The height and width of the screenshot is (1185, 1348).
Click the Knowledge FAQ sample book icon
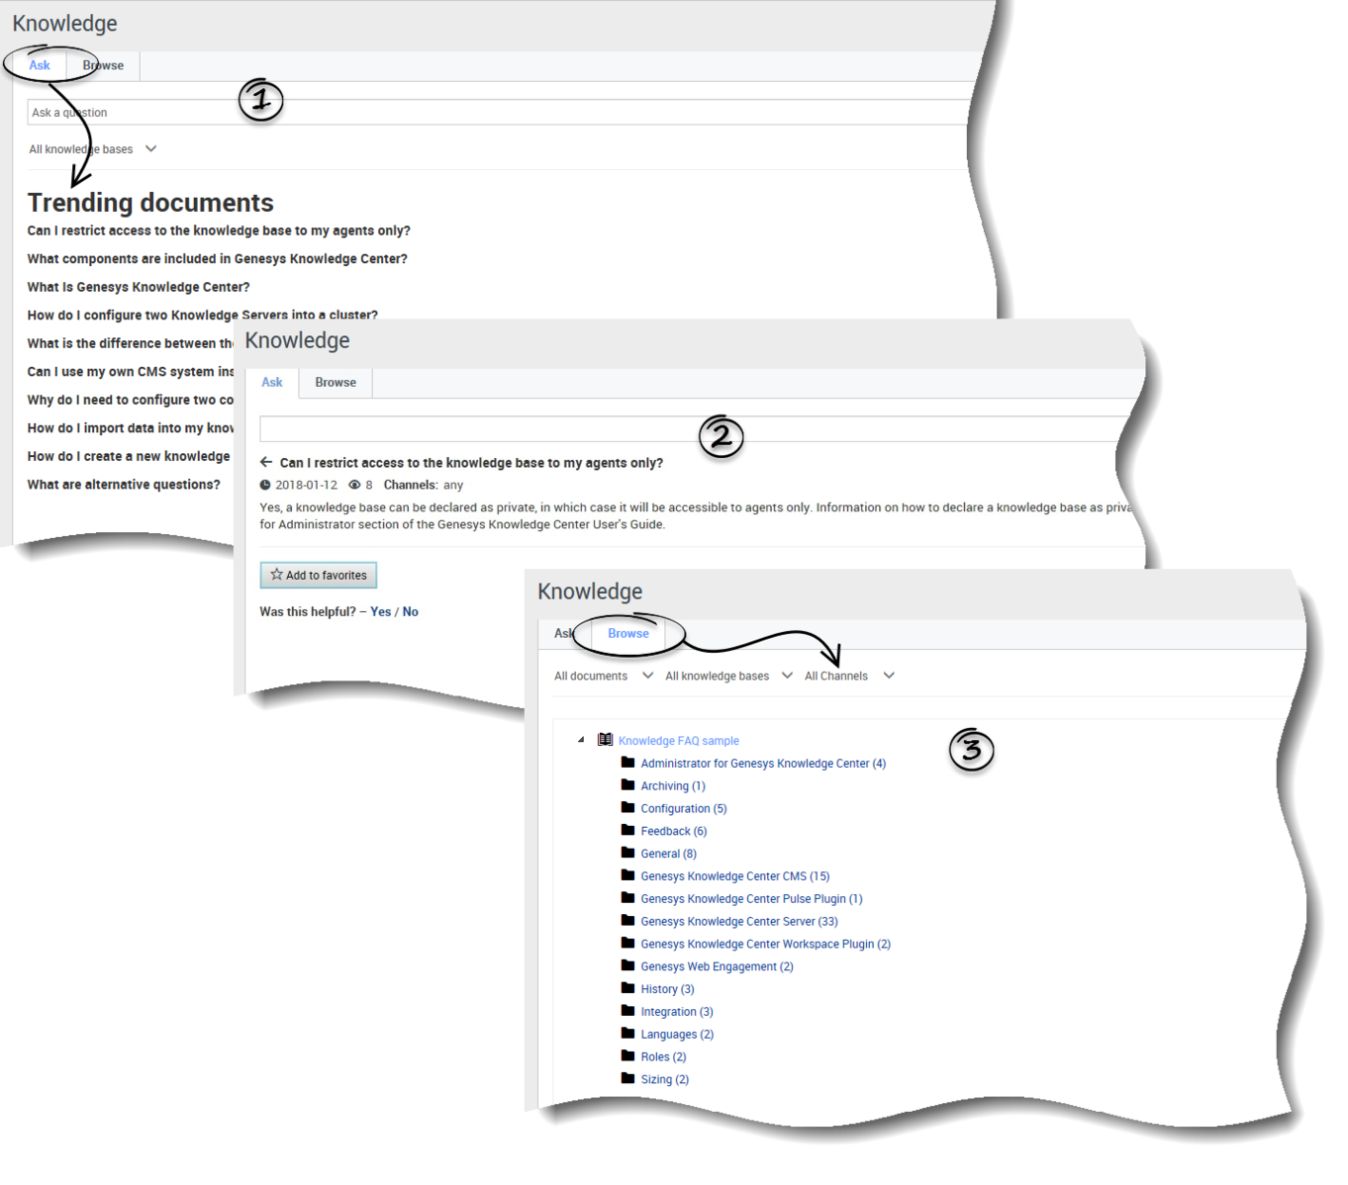[606, 740]
